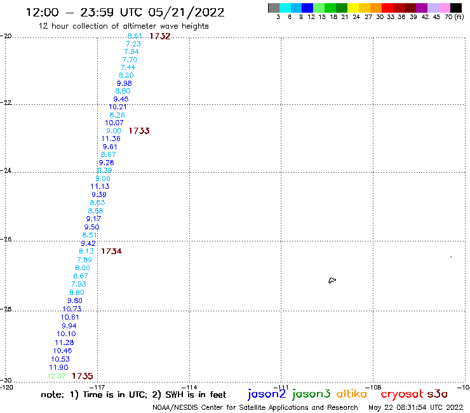Select the black swatch at the scale's end
The image size is (470, 413).
click(x=456, y=8)
